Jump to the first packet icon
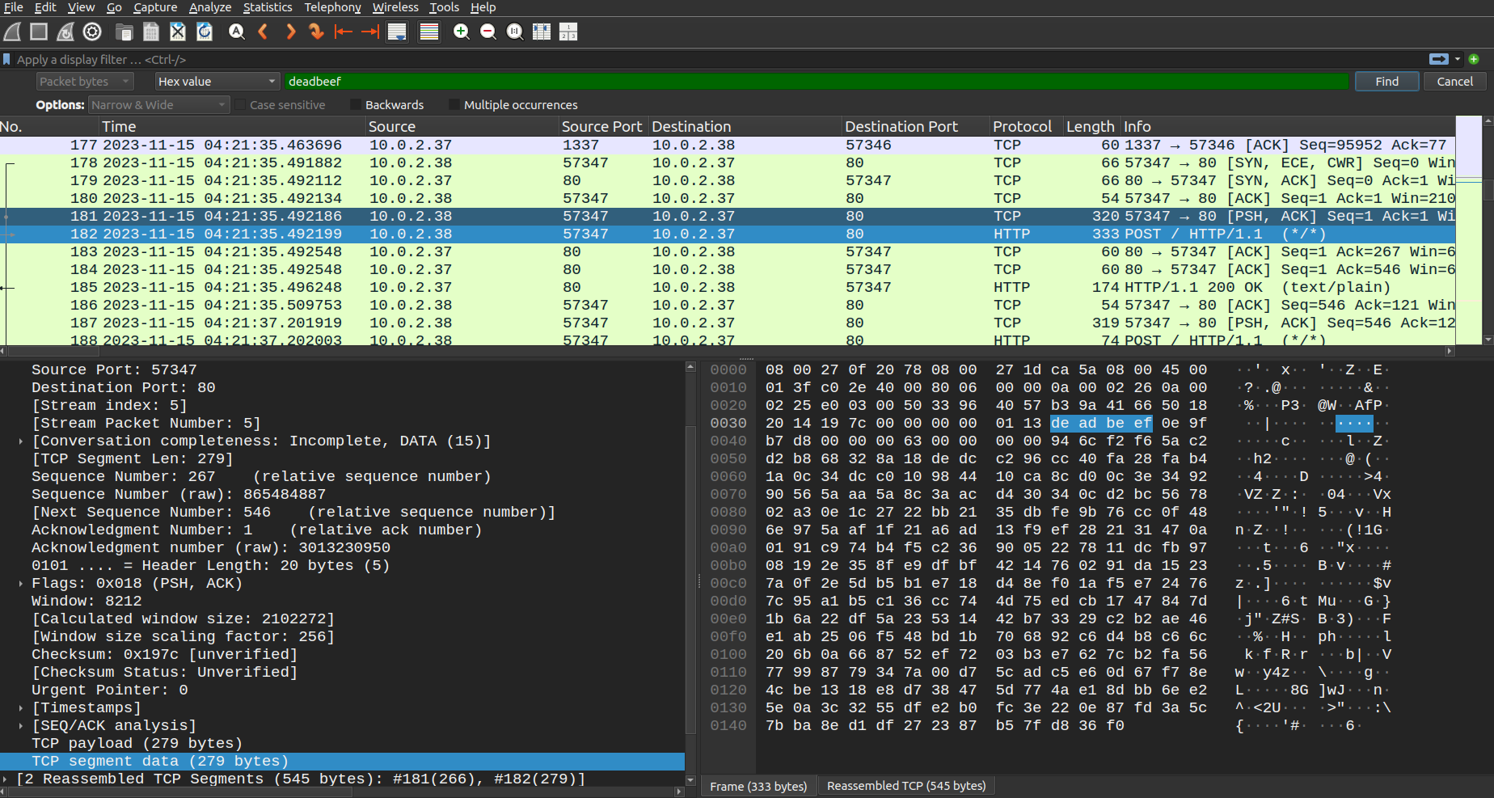Viewport: 1494px width, 798px height. click(x=344, y=32)
